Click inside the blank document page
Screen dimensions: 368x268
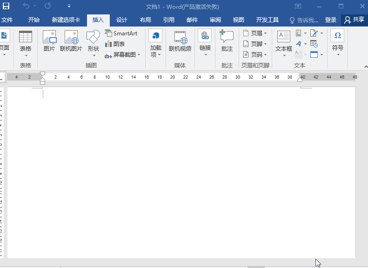[181, 173]
